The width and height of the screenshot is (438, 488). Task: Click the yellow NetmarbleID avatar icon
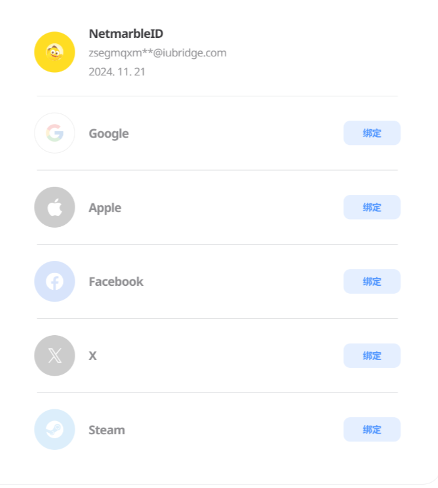coord(54,52)
